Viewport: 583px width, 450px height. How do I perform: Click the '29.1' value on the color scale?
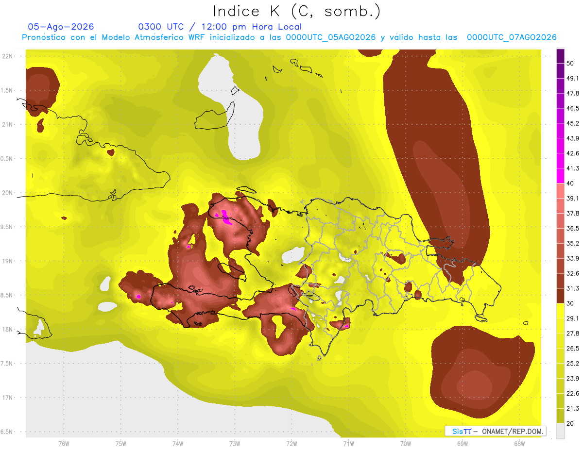pyautogui.click(x=573, y=318)
